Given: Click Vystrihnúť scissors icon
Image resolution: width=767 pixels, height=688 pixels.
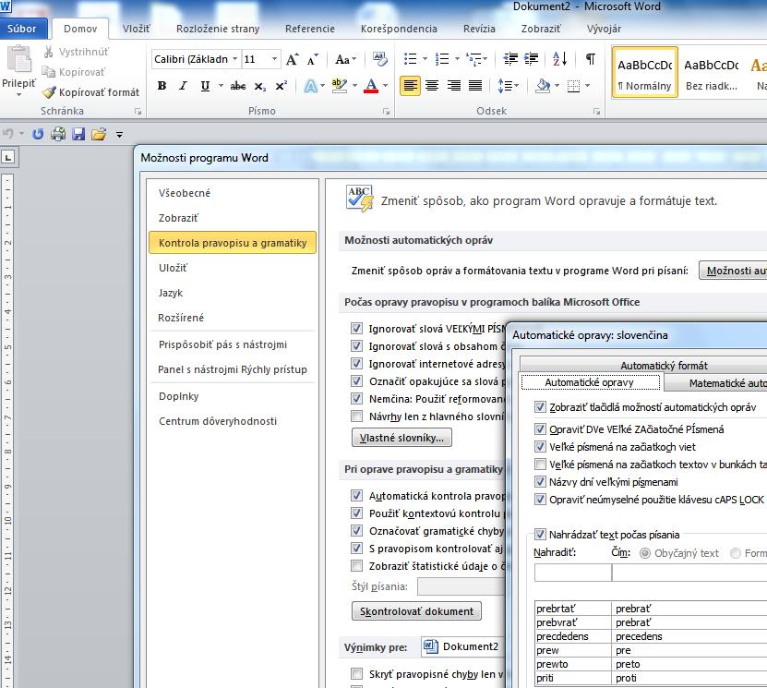Looking at the screenshot, I should [48, 52].
